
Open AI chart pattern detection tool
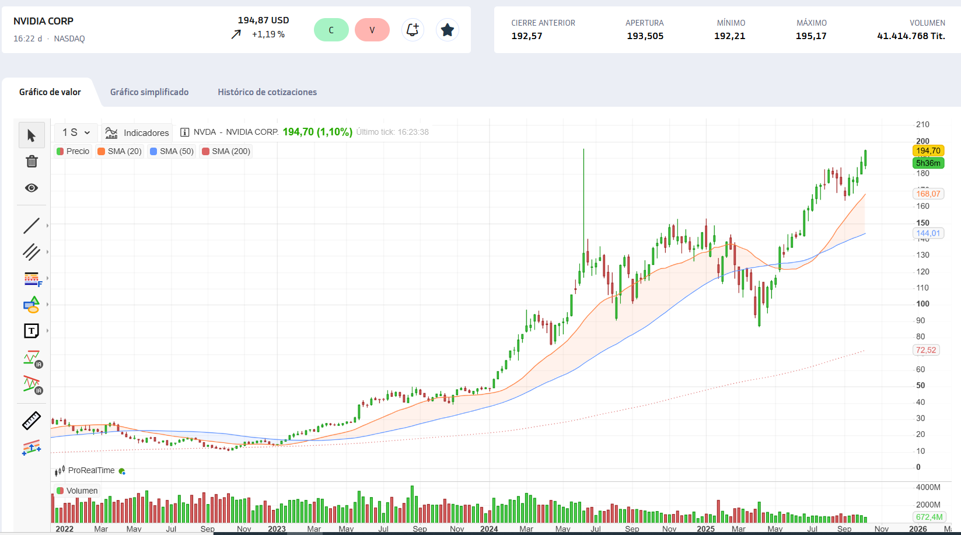tap(33, 385)
